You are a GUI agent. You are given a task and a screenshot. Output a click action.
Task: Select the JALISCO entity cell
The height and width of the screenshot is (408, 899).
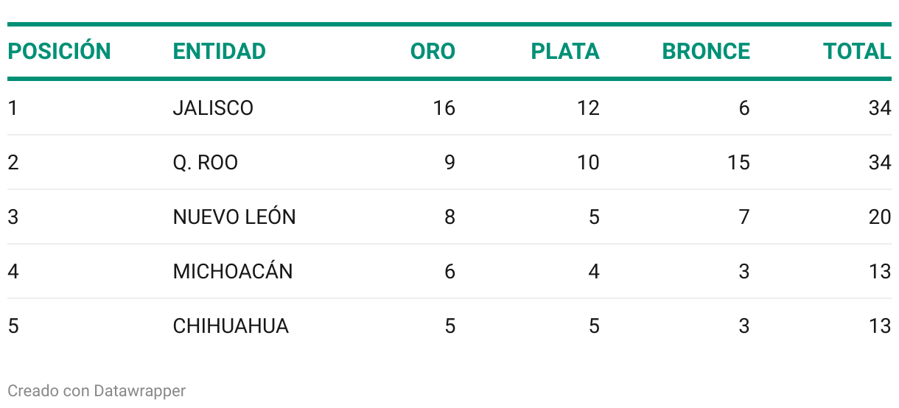[x=213, y=108]
